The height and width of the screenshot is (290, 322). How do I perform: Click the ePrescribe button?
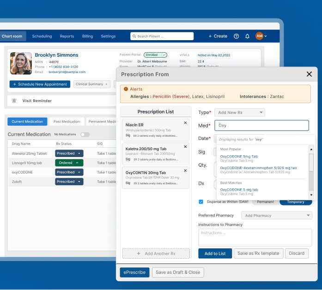[134, 272]
